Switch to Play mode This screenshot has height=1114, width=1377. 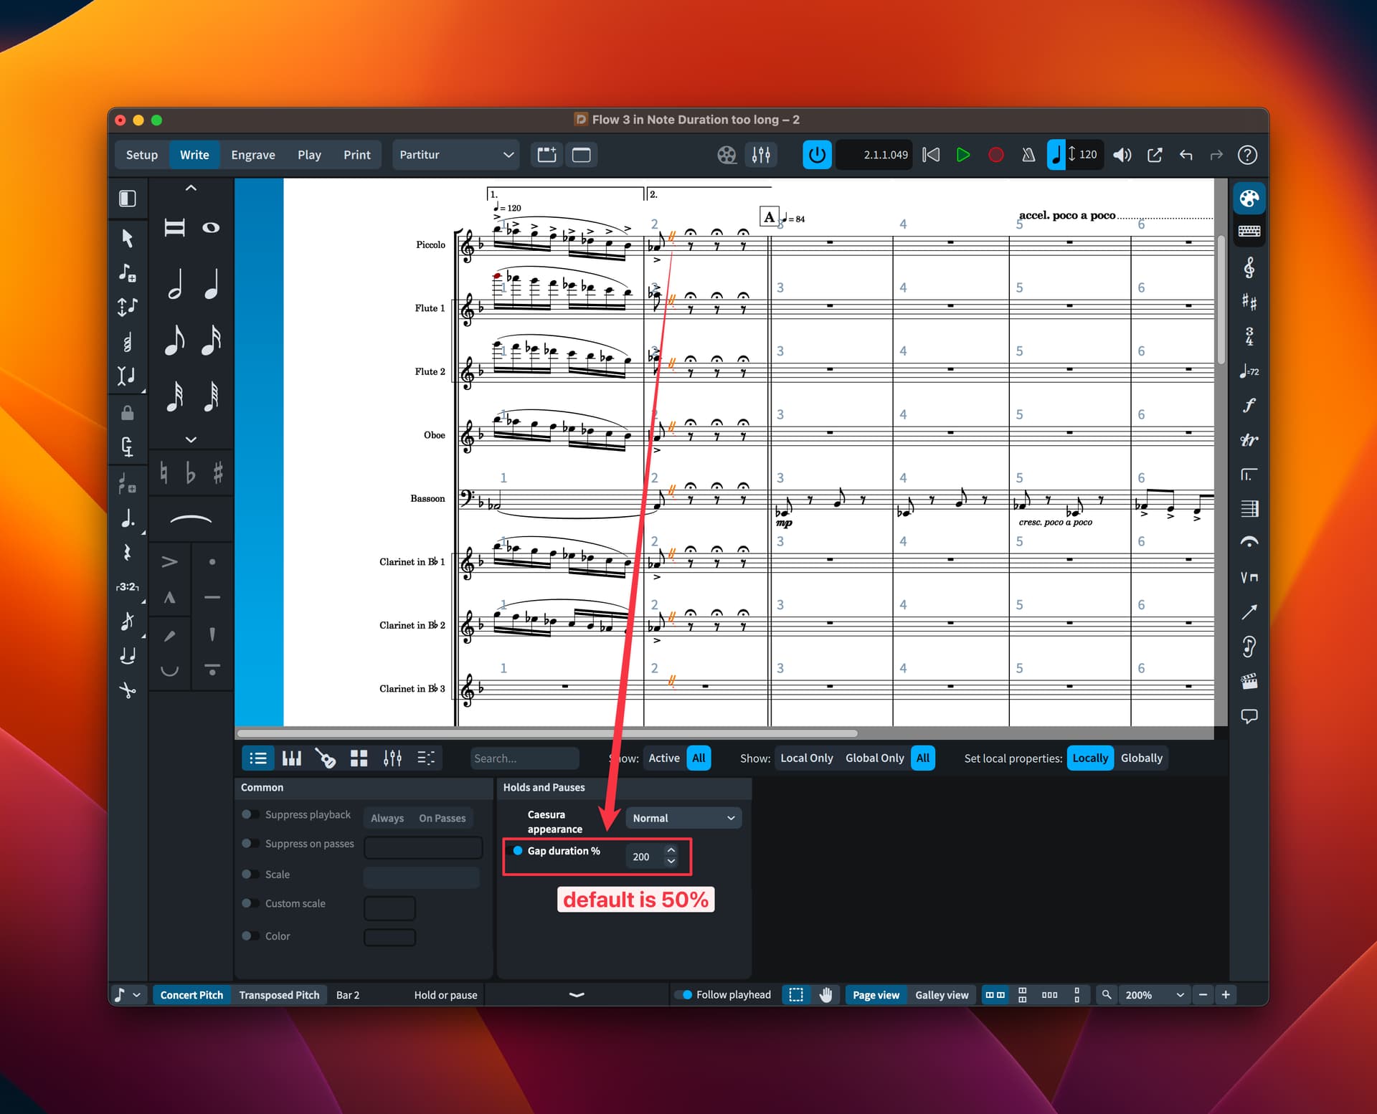click(309, 155)
